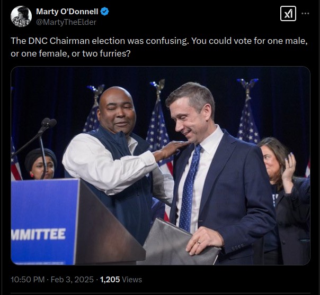320x295 pixels.
Task: Open the three-dot more options menu
Action: click(305, 13)
